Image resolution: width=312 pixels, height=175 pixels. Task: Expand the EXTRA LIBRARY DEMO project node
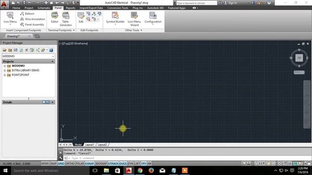(4, 70)
